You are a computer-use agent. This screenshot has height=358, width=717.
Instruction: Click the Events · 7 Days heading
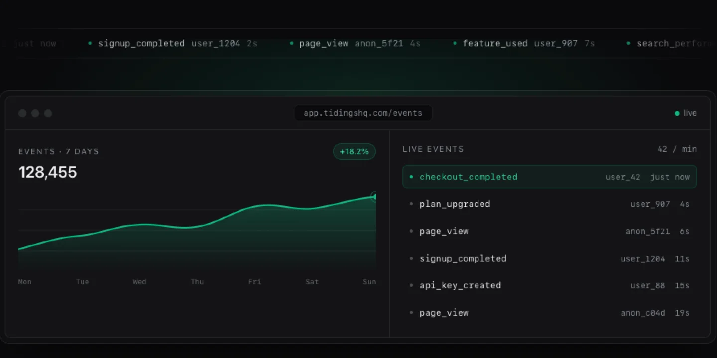click(x=59, y=152)
